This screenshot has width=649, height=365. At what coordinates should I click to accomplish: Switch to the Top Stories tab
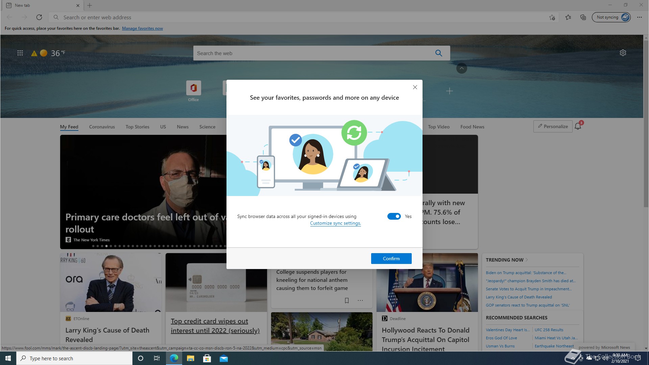point(137,127)
